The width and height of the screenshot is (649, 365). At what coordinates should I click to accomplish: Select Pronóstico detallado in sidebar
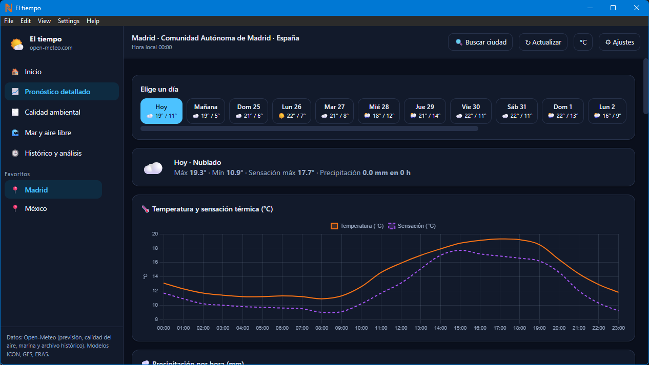(62, 92)
